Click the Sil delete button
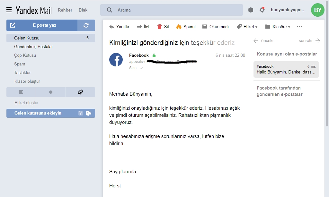 pyautogui.click(x=163, y=27)
